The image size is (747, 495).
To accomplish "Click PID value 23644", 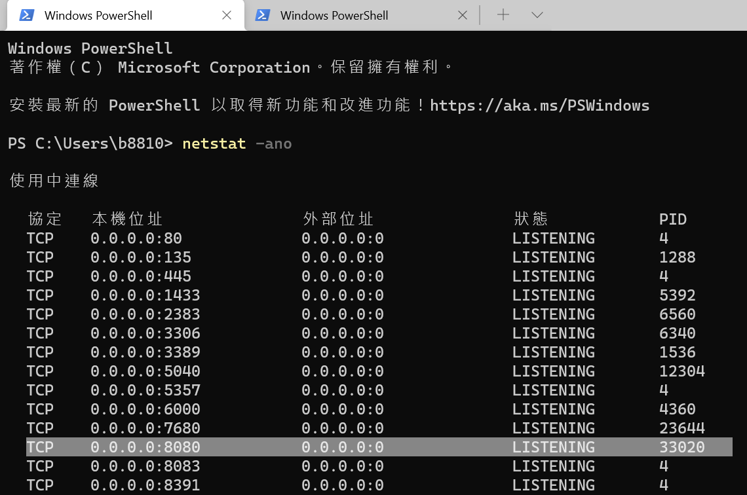I will pos(681,428).
